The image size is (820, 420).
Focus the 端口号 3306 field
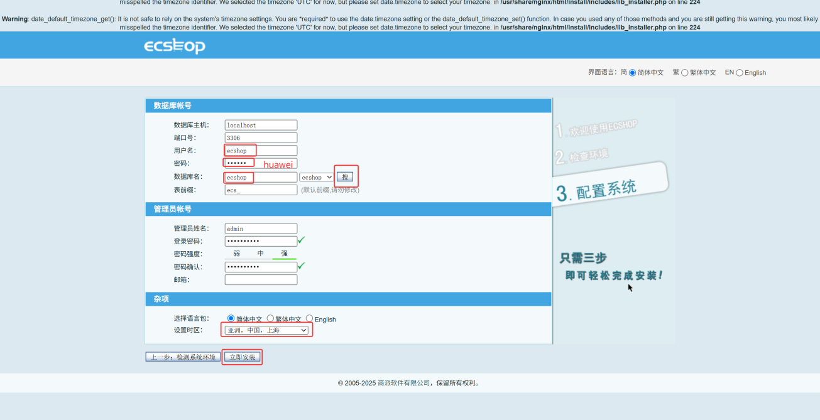(x=261, y=137)
